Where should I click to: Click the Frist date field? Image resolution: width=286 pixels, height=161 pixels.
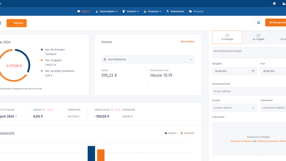(273, 71)
